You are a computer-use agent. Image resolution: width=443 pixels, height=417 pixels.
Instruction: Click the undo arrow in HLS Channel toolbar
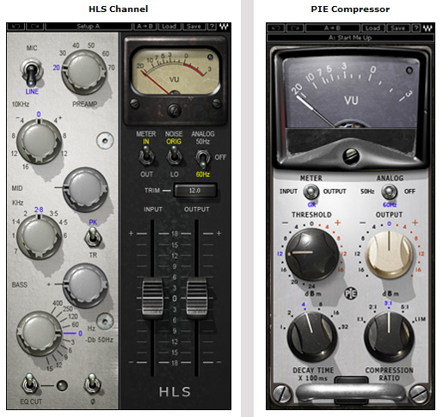click(15, 27)
